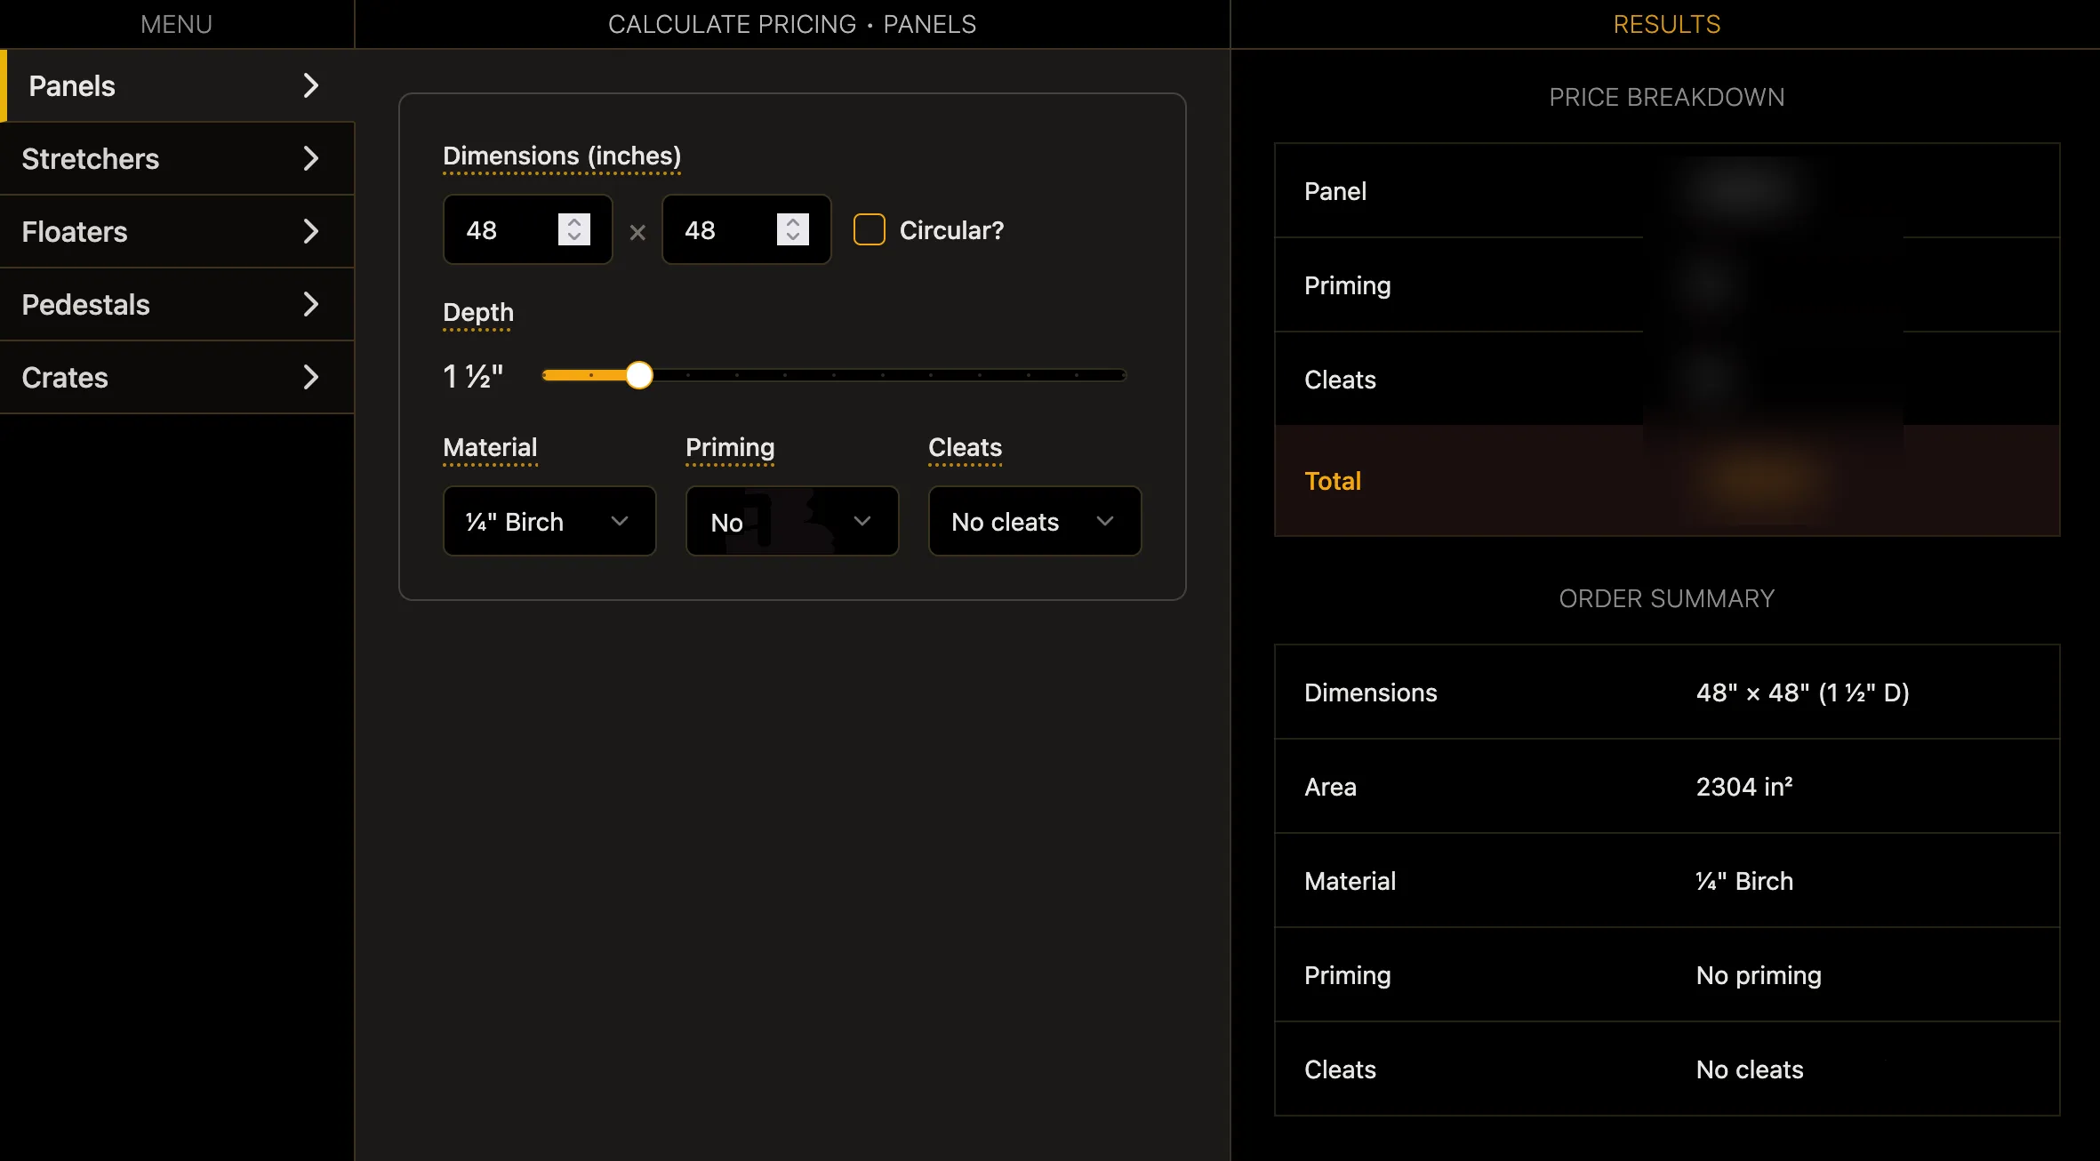
Task: Click the Panel row in price breakdown
Action: [x=1667, y=190]
